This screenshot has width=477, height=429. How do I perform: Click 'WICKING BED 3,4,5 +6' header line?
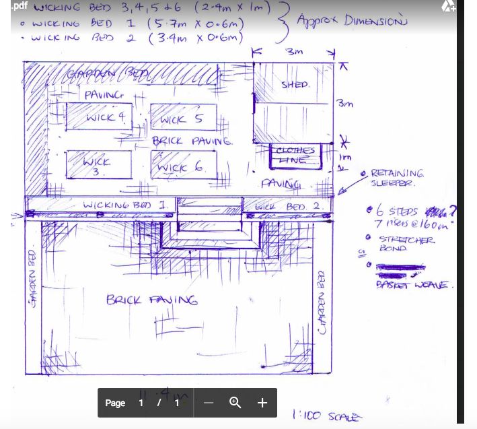(x=108, y=7)
